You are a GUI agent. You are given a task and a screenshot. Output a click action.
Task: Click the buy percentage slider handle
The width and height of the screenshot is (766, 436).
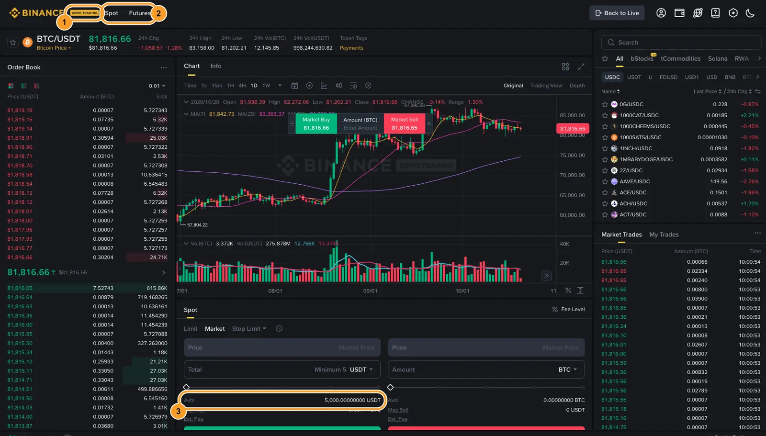coord(186,387)
